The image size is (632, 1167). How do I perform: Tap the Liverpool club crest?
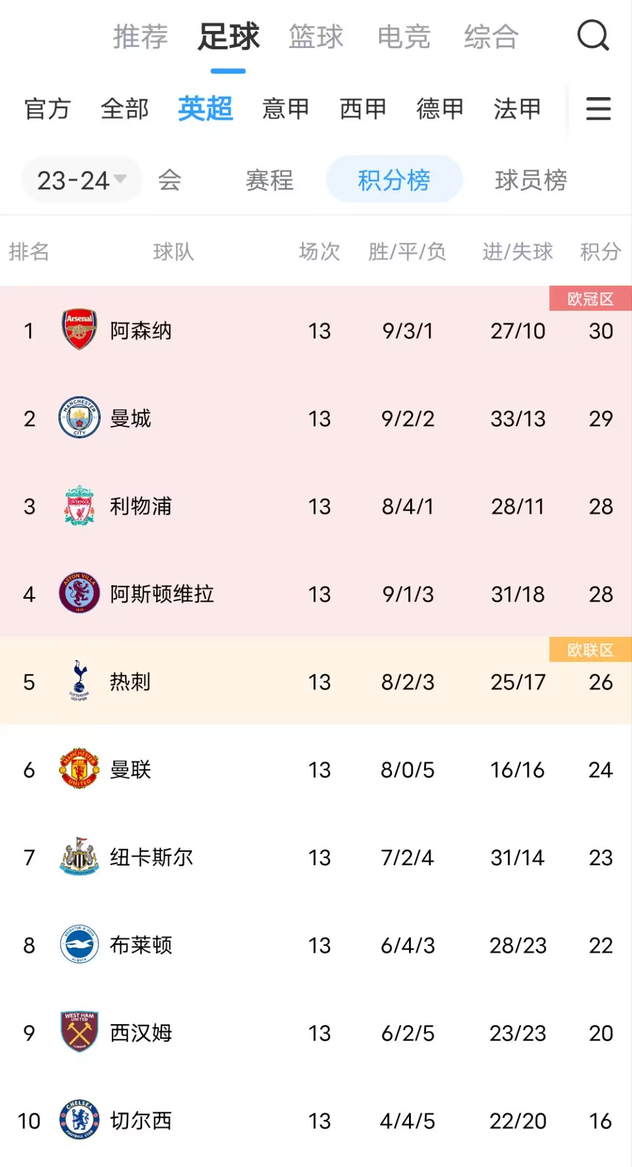coord(80,506)
